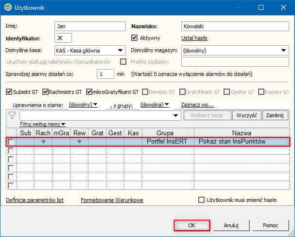Image resolution: width=295 pixels, height=237 pixels.
Task: Open the 'Ustal hasło' link
Action: pyautogui.click(x=194, y=38)
